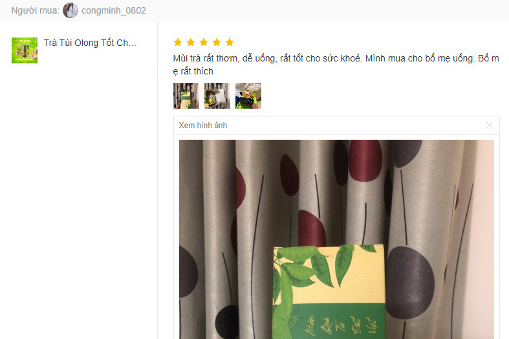Open the congminh_0802 buyer profile link
The image size is (509, 339).
click(113, 11)
